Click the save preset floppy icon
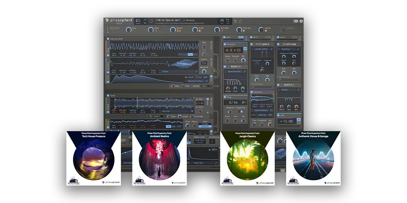 tap(222, 21)
